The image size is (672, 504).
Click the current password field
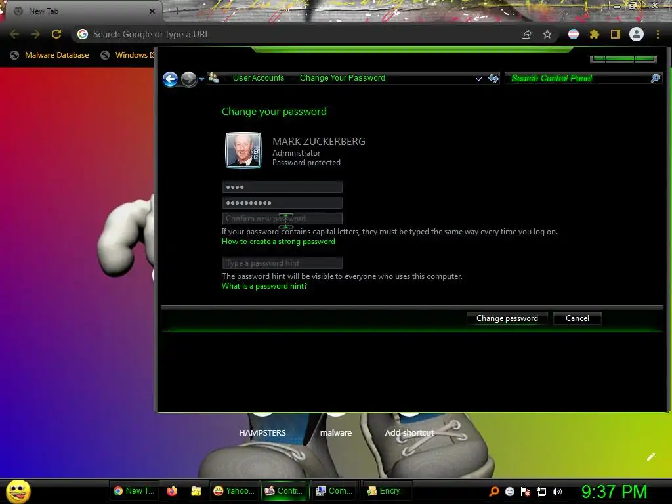[282, 187]
